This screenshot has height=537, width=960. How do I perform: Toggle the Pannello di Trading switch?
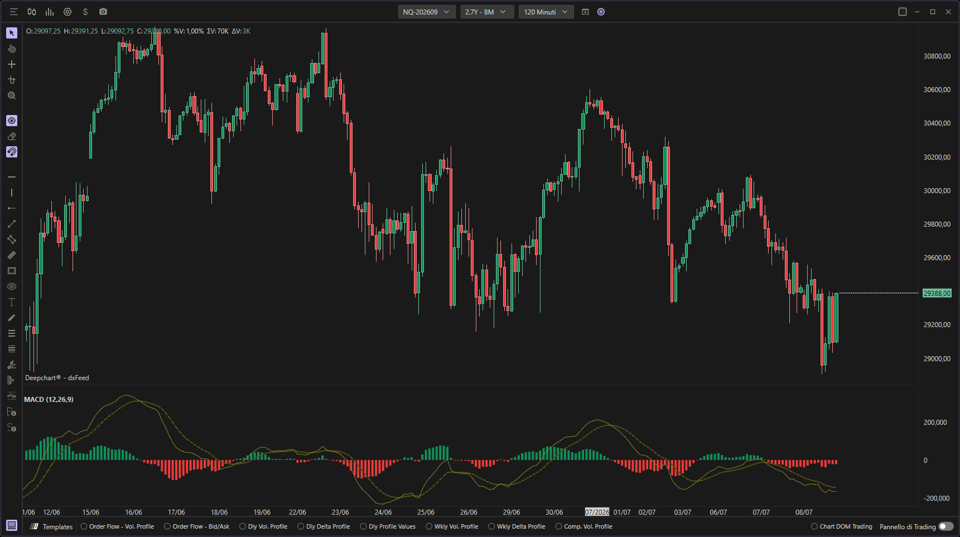point(946,526)
